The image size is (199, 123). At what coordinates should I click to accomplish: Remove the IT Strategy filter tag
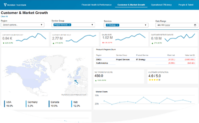click(x=117, y=25)
